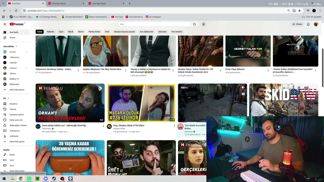Click the Oluştur create button
324x182 pixels.
[x=297, y=24]
